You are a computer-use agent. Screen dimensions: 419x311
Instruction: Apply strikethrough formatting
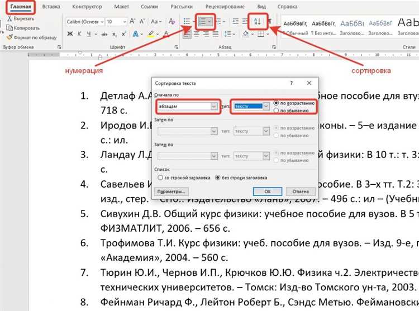104,34
